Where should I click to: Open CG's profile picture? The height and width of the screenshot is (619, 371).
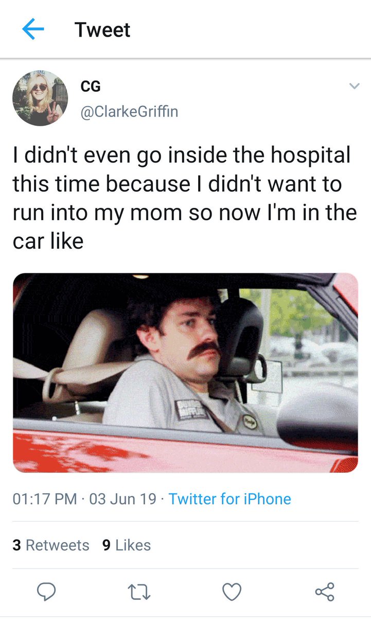click(x=40, y=98)
